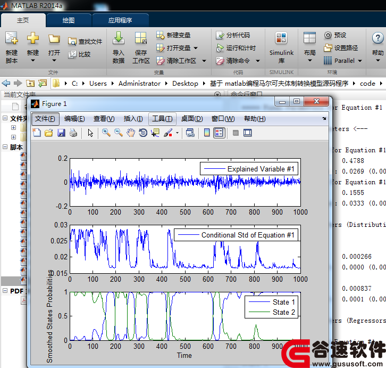Click the Help question mark icon

point(377,38)
